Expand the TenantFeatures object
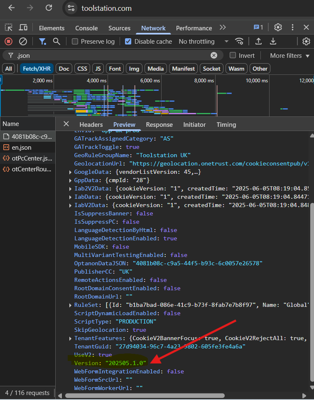Image resolution: width=314 pixels, height=400 pixels. 70,338
